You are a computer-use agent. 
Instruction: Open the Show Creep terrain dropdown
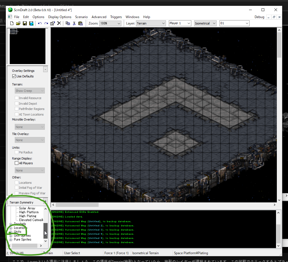pos(30,91)
